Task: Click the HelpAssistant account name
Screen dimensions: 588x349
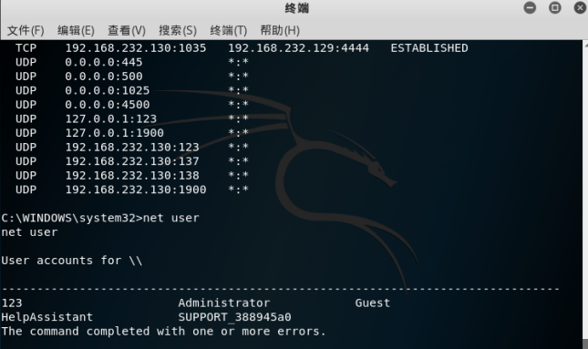Action: point(46,317)
